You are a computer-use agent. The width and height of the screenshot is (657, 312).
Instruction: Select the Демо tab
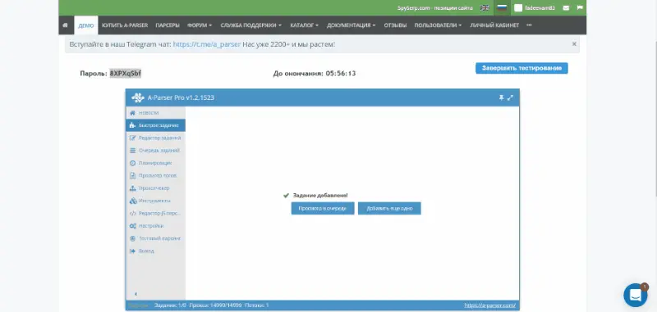pos(86,25)
